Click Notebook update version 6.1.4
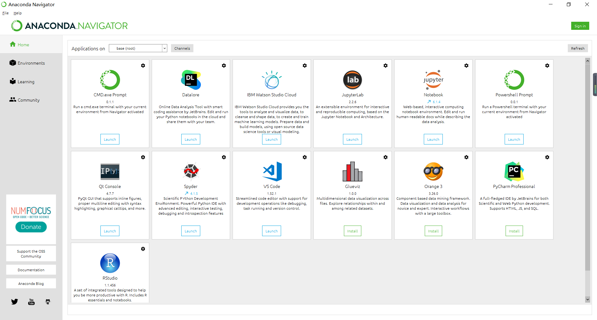This screenshot has height=320, width=597. [434, 102]
